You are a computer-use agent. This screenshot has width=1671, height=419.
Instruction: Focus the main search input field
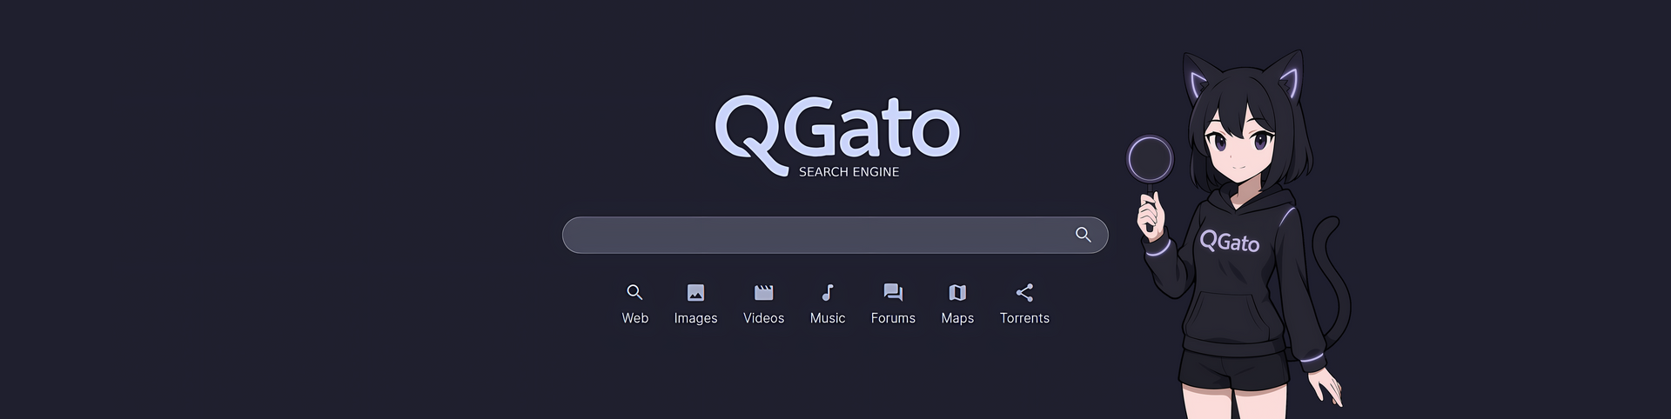click(x=814, y=236)
